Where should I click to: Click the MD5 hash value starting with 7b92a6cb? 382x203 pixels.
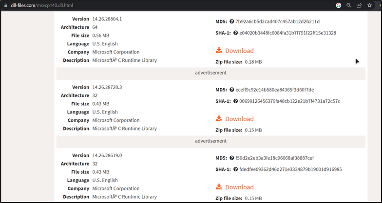(277, 21)
